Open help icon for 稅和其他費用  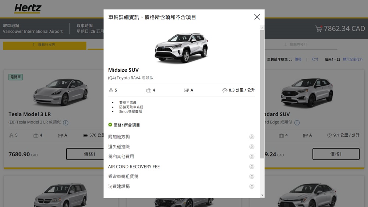252,157
